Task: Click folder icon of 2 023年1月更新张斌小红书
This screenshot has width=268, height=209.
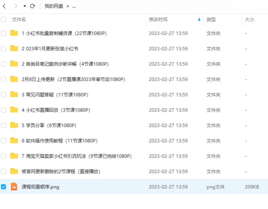Action: (14, 48)
